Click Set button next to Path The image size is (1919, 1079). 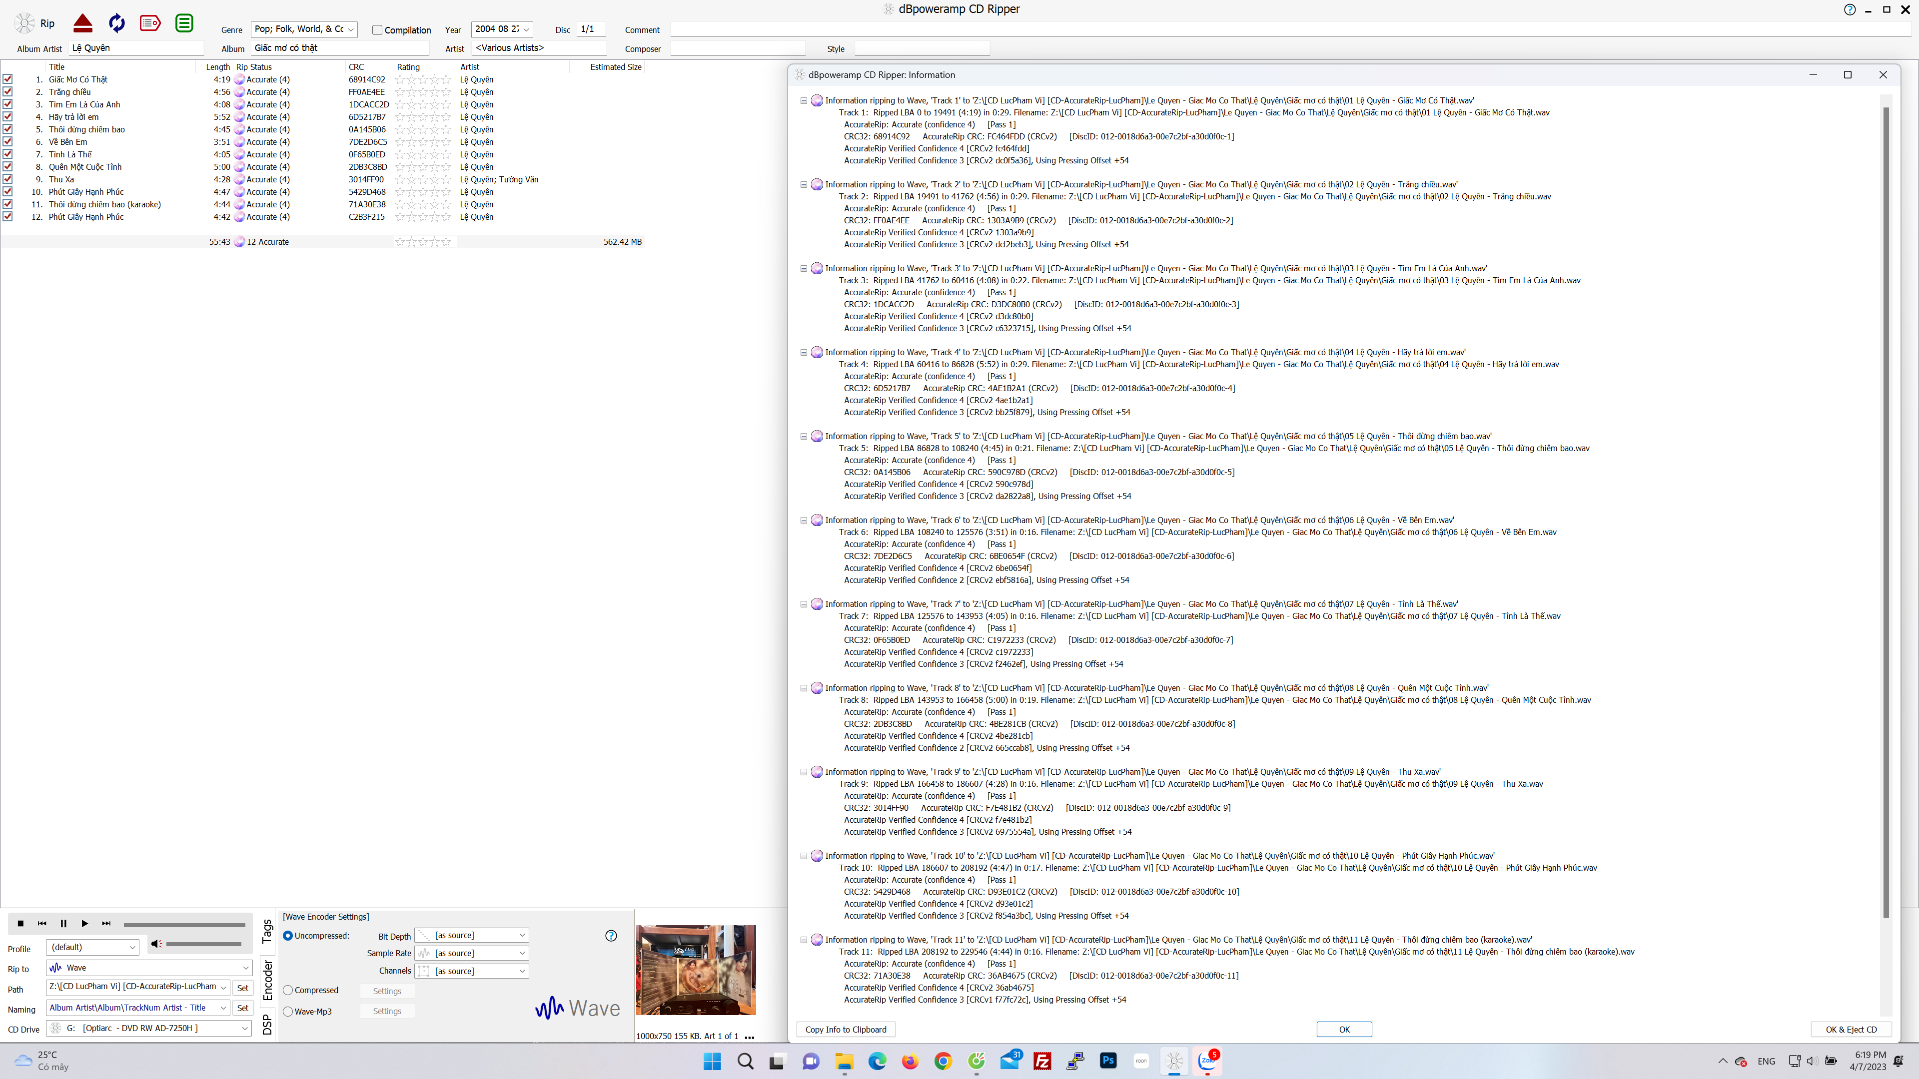click(x=243, y=988)
